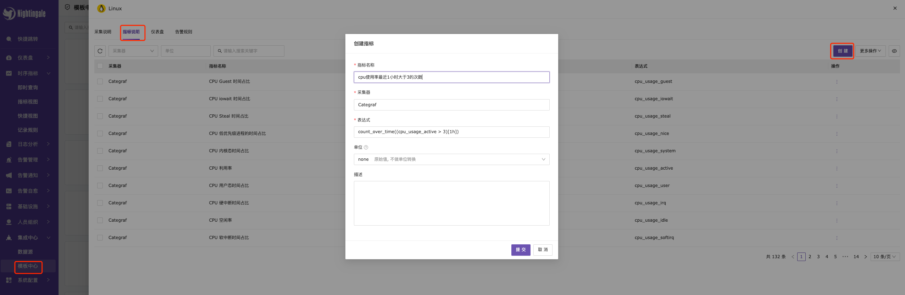
Task: Check the CPU Steal 时间占比 row checkbox
Action: point(100,116)
